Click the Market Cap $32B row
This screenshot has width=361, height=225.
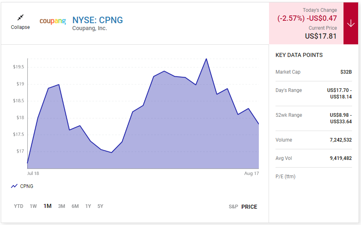coord(313,72)
